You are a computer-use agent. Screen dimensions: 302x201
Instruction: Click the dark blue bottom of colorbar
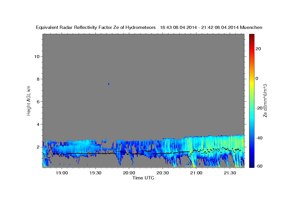point(252,165)
